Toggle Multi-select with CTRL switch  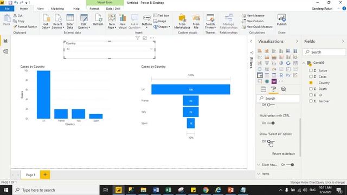point(271,123)
